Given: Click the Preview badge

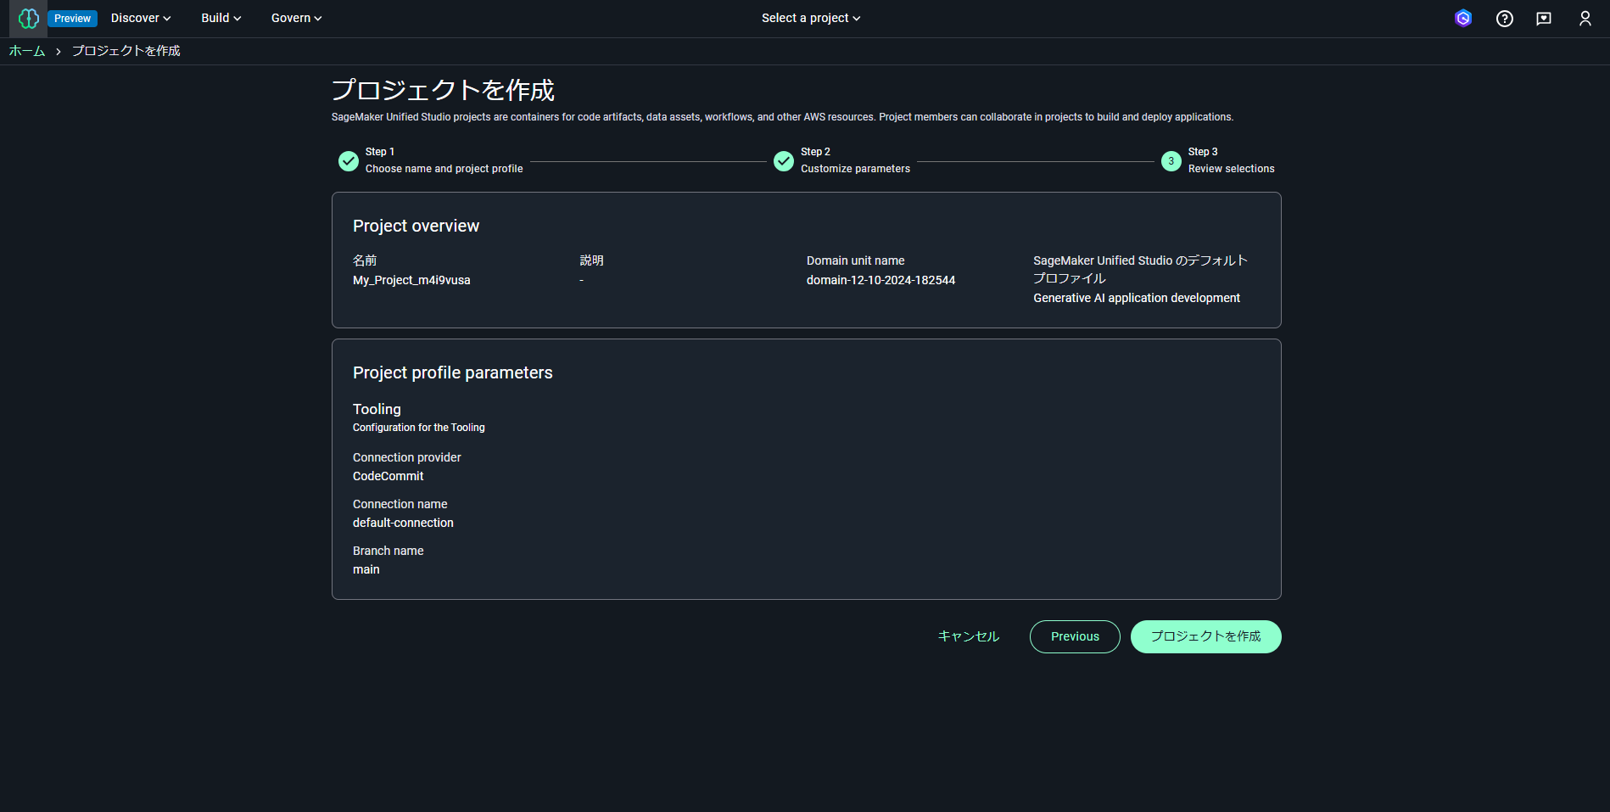Looking at the screenshot, I should (x=73, y=19).
